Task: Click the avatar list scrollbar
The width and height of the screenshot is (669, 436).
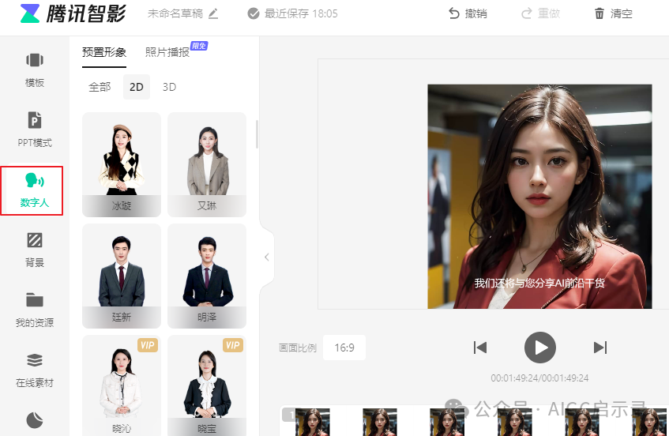Action: point(257,134)
